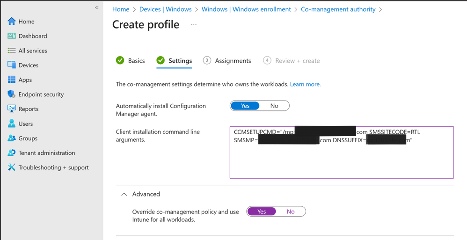Click the Reports screen icon
The width and height of the screenshot is (467, 240).
tap(12, 109)
